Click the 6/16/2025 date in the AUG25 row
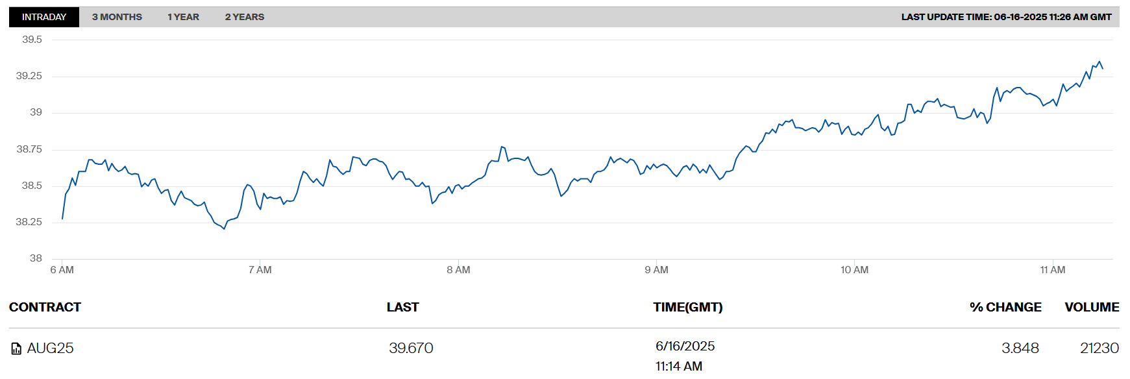The width and height of the screenshot is (1130, 379). (x=685, y=346)
